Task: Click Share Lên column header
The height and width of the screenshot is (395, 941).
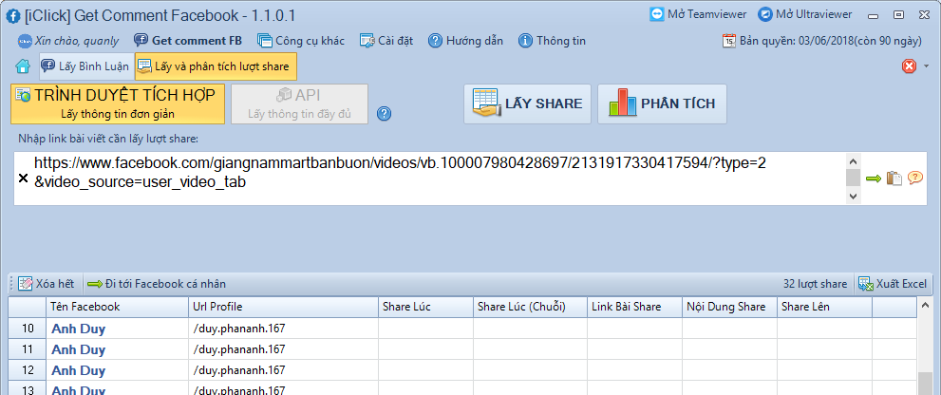Action: click(x=824, y=307)
